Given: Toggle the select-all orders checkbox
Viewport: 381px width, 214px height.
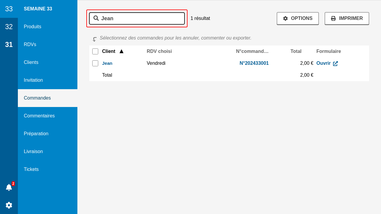Looking at the screenshot, I should click(x=95, y=51).
